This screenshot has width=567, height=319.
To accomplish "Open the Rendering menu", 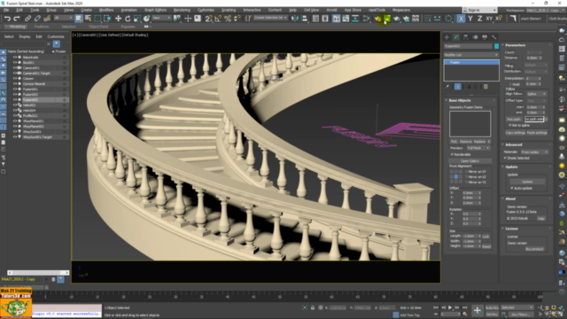I will click(x=182, y=10).
